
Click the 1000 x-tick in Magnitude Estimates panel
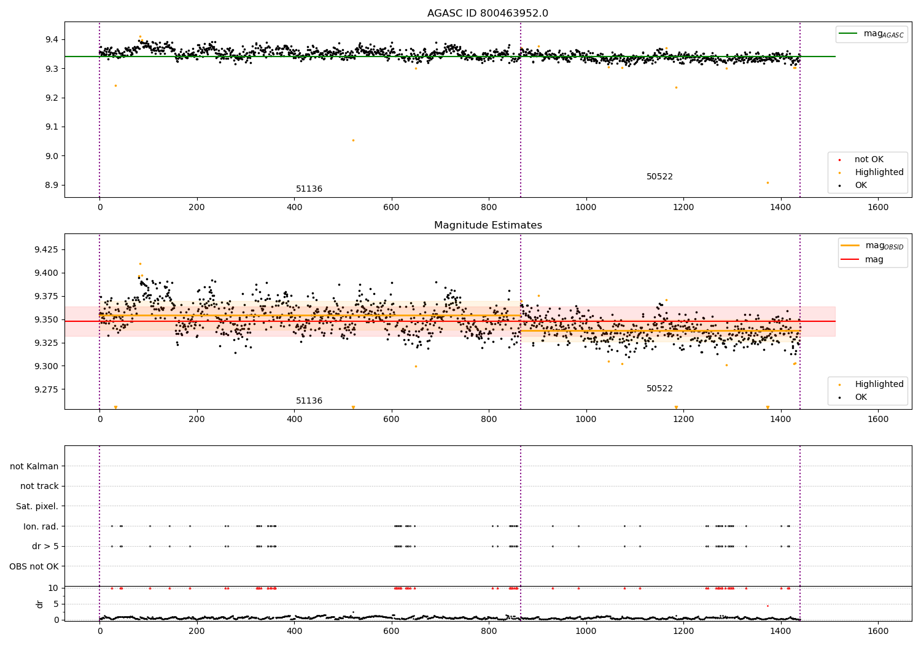coord(586,420)
